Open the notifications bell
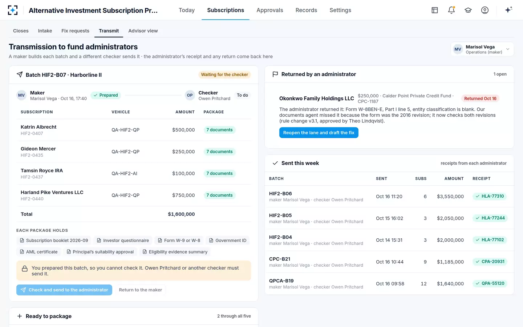This screenshot has height=327, width=523. (x=451, y=10)
